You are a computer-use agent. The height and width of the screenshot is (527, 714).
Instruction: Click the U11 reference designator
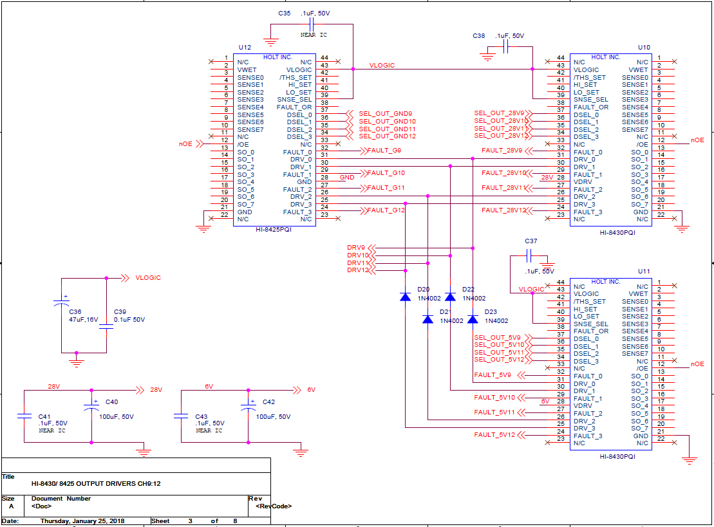(644, 272)
